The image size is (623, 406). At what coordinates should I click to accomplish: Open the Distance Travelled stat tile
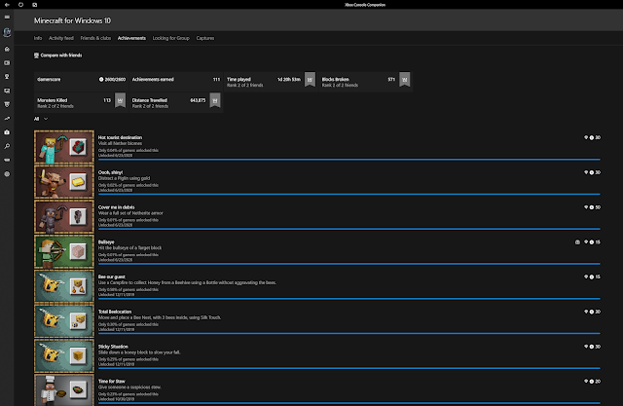coord(176,102)
